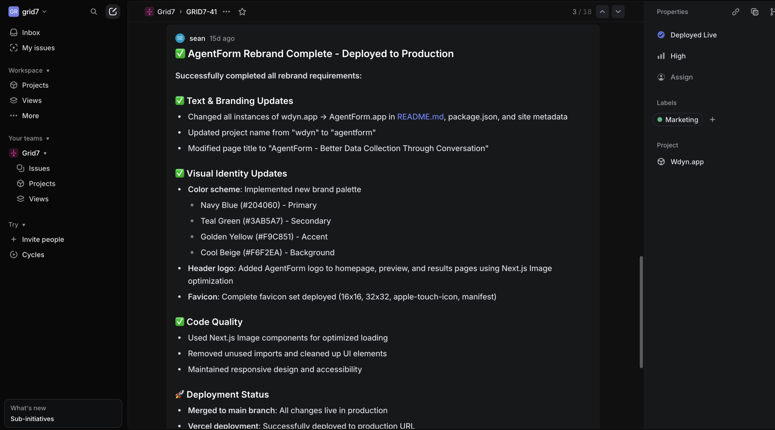Open What's new Sub-initiatives card
The height and width of the screenshot is (430, 775).
point(63,413)
